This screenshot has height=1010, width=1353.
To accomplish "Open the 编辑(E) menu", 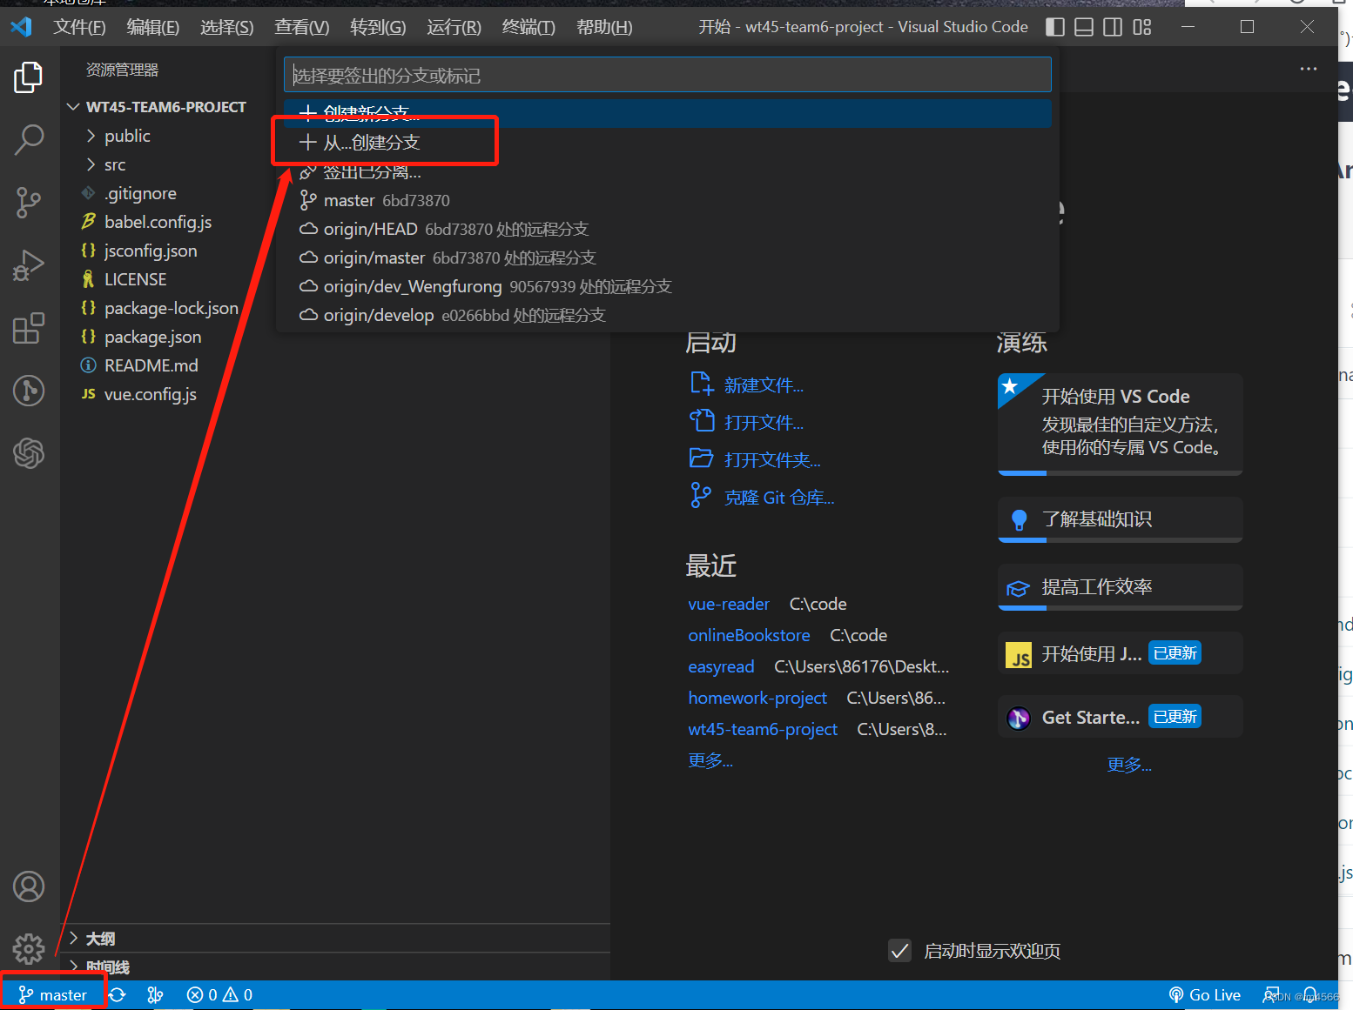I will (x=153, y=27).
